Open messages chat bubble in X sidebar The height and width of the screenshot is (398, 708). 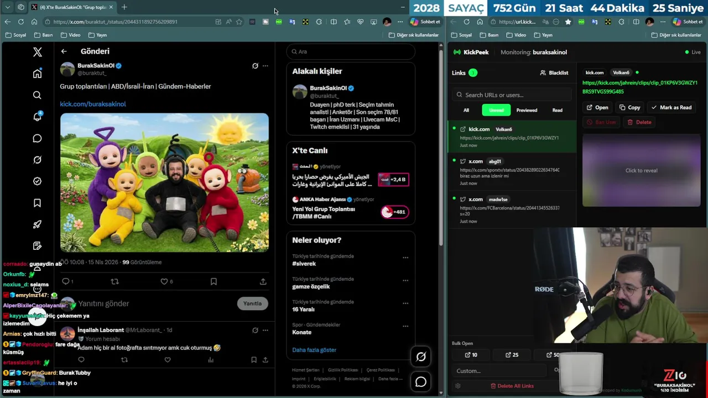point(37,138)
